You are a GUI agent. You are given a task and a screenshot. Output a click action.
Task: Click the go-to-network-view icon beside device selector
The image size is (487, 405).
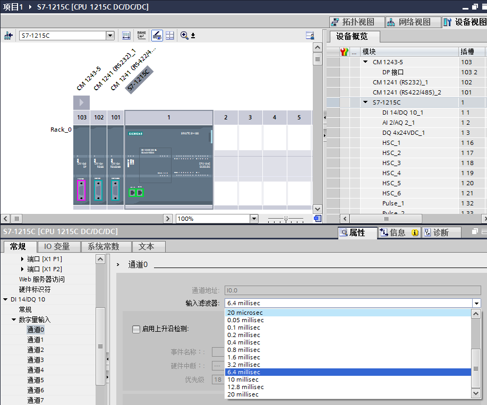coord(8,36)
